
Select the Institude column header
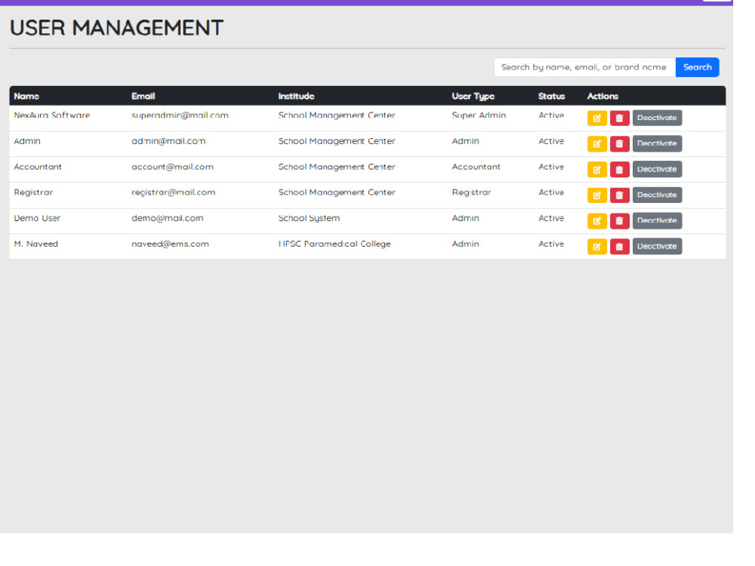point(296,97)
